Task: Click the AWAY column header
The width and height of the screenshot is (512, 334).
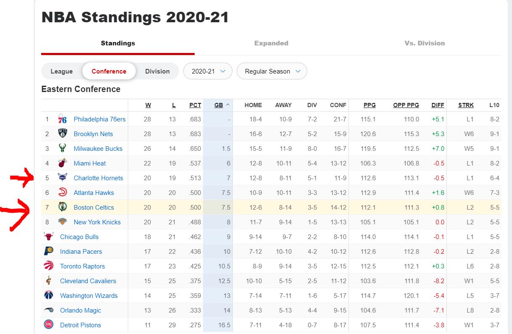Action: coord(283,105)
